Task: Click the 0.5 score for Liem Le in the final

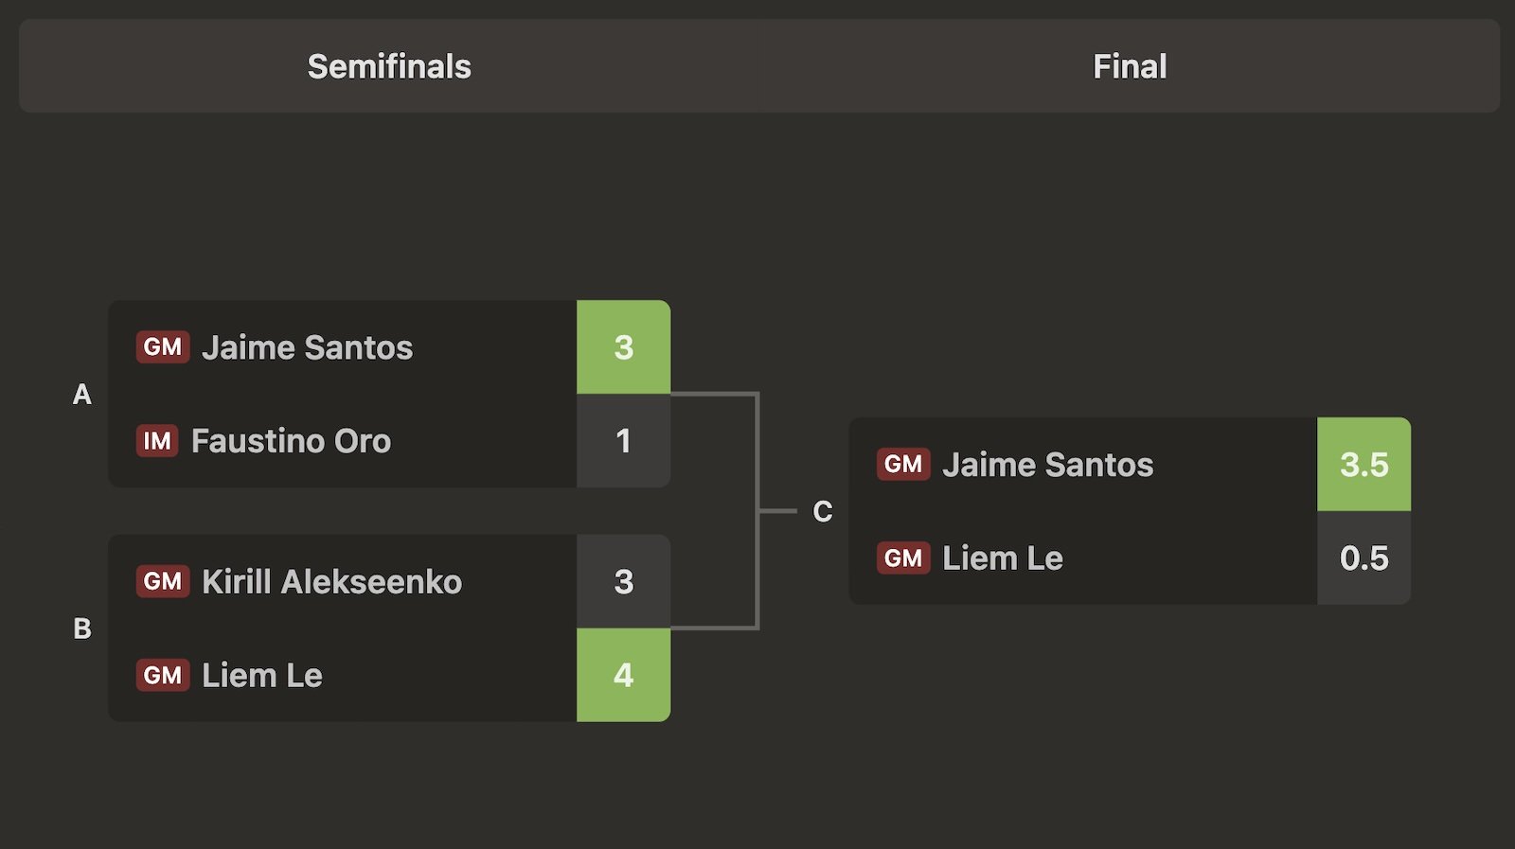Action: pos(1363,558)
